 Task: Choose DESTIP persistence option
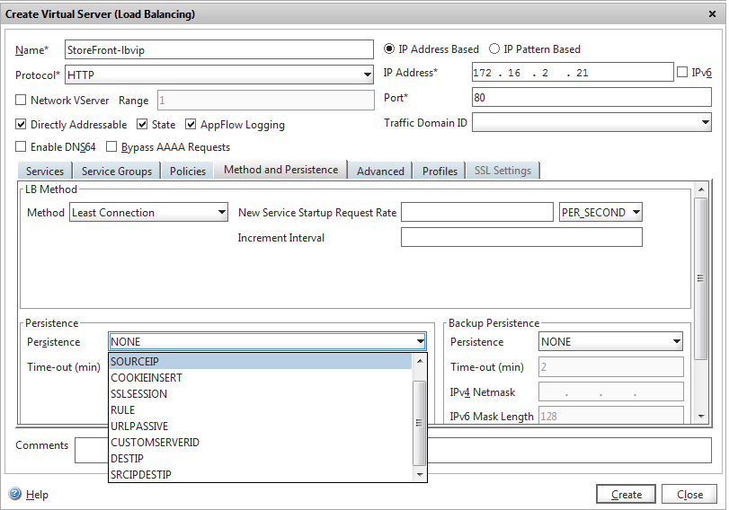[x=261, y=459]
